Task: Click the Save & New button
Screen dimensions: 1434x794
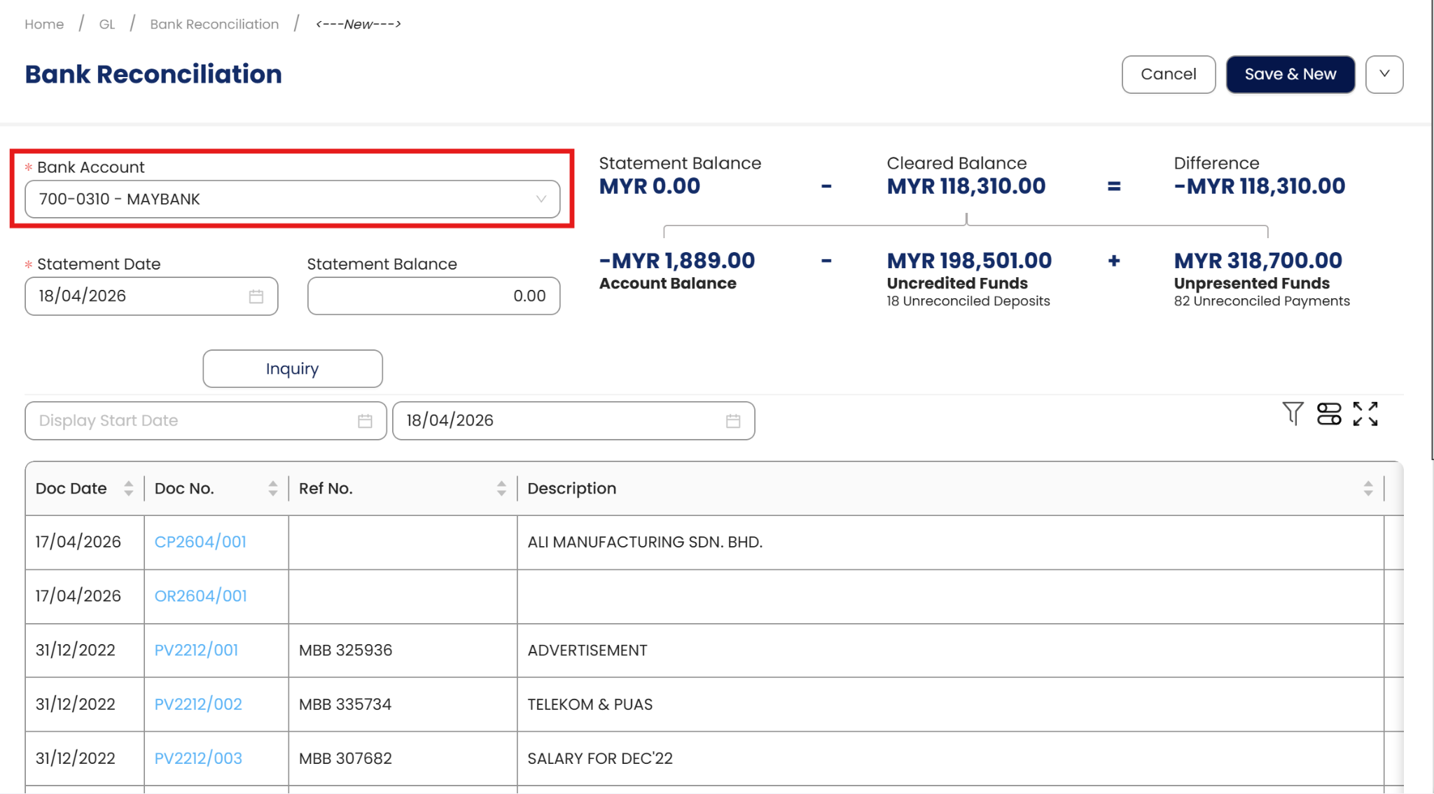Action: click(1290, 74)
